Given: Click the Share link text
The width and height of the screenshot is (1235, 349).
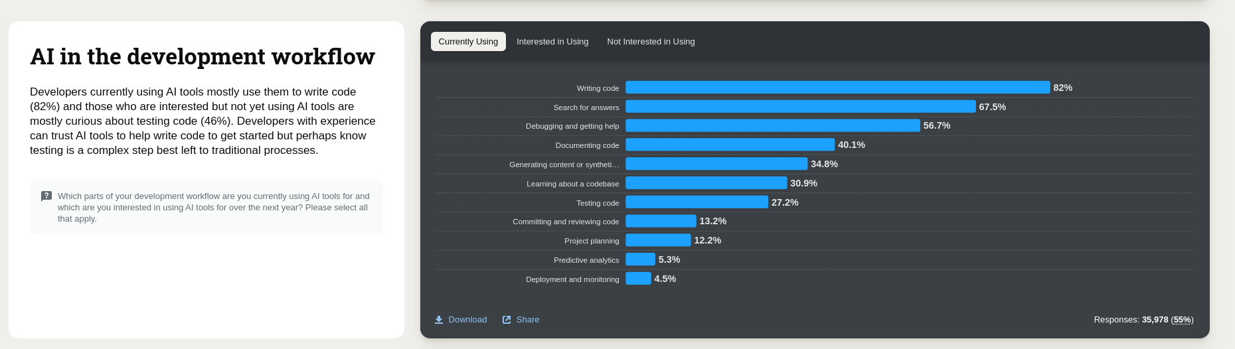Looking at the screenshot, I should [528, 320].
